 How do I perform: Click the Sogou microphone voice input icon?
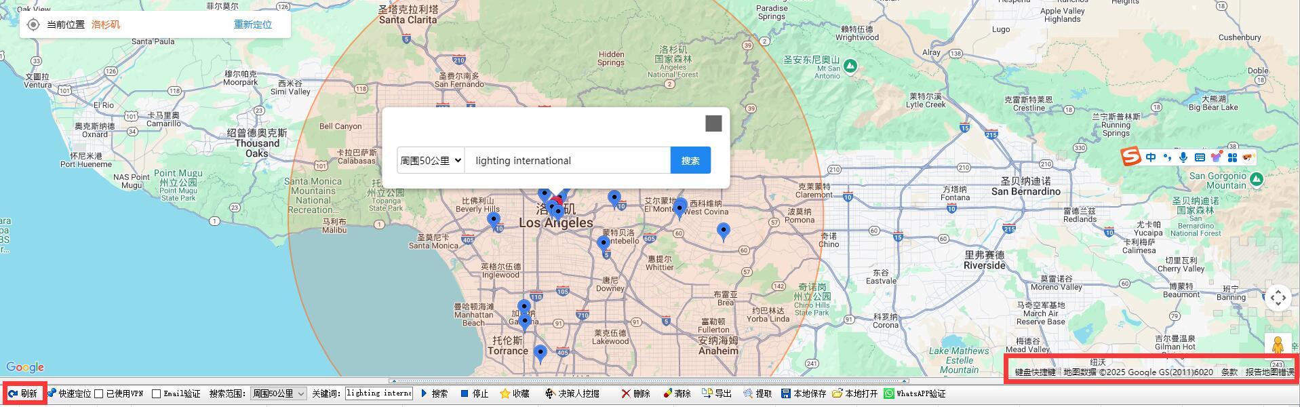point(1183,157)
